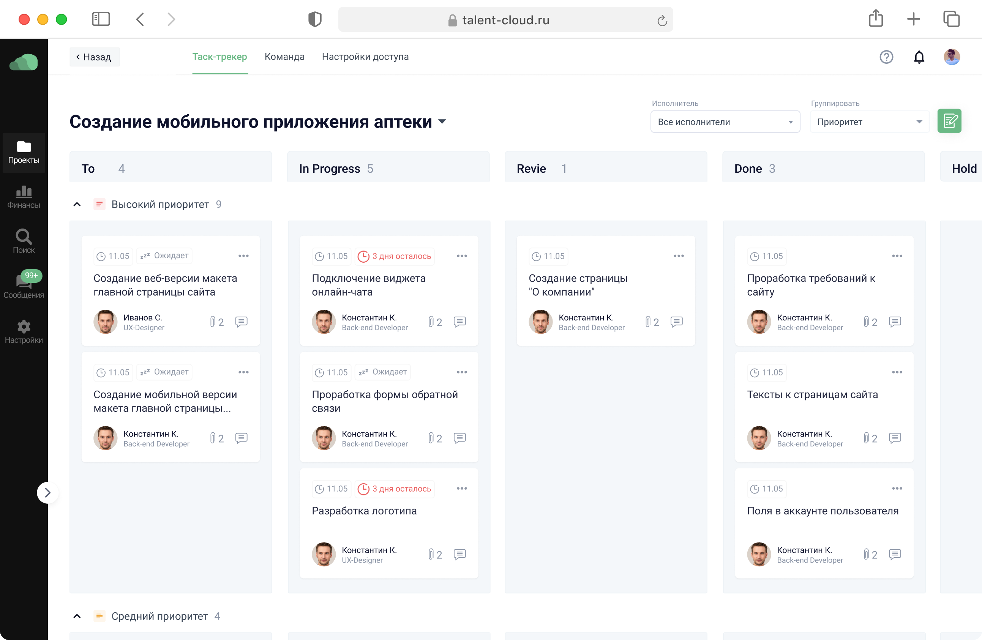Screen dimensions: 982x640
Task: Open notifications with the bell icon
Action: 919,57
